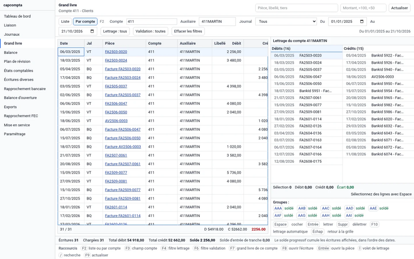Go to Exports
Image resolution: width=414 pixels, height=259 pixels.
[10, 107]
